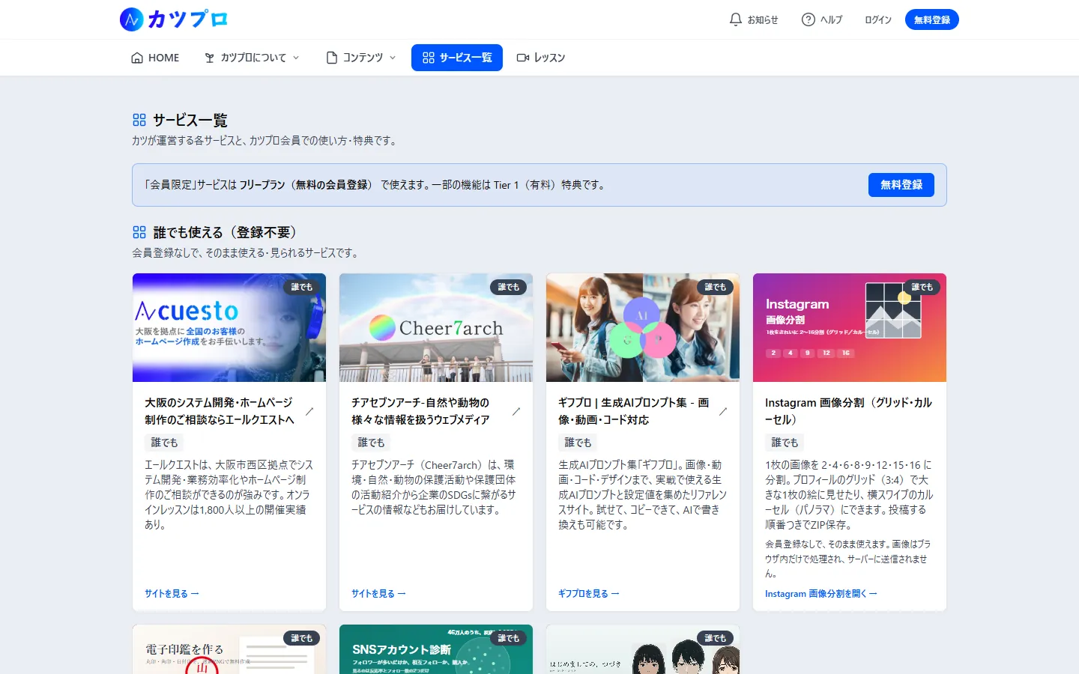Click サイトを見る link under エールクエスト
This screenshot has height=674, width=1079.
[172, 593]
